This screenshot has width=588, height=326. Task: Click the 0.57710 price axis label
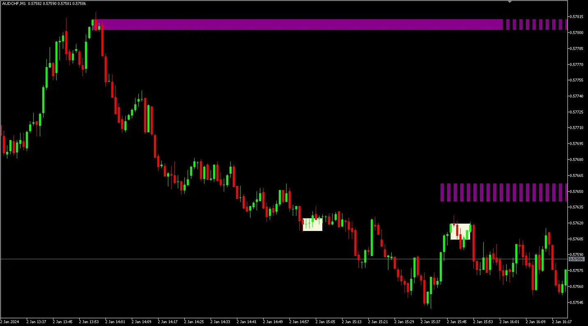[x=576, y=128]
